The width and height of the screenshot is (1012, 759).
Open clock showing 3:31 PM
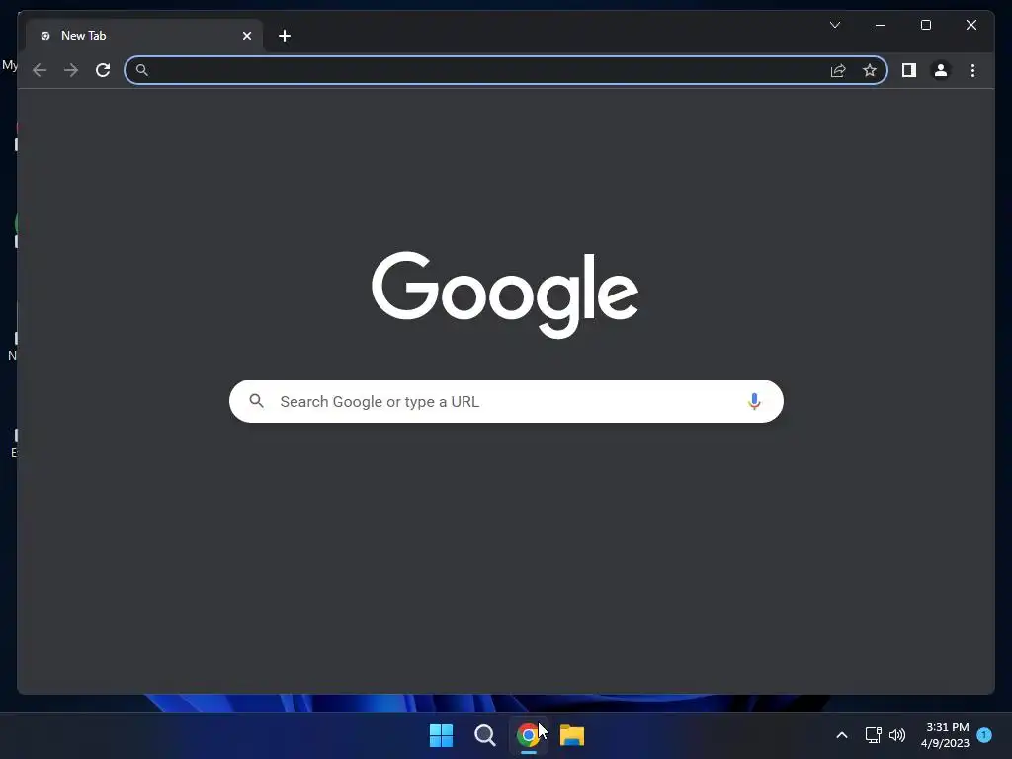946,735
